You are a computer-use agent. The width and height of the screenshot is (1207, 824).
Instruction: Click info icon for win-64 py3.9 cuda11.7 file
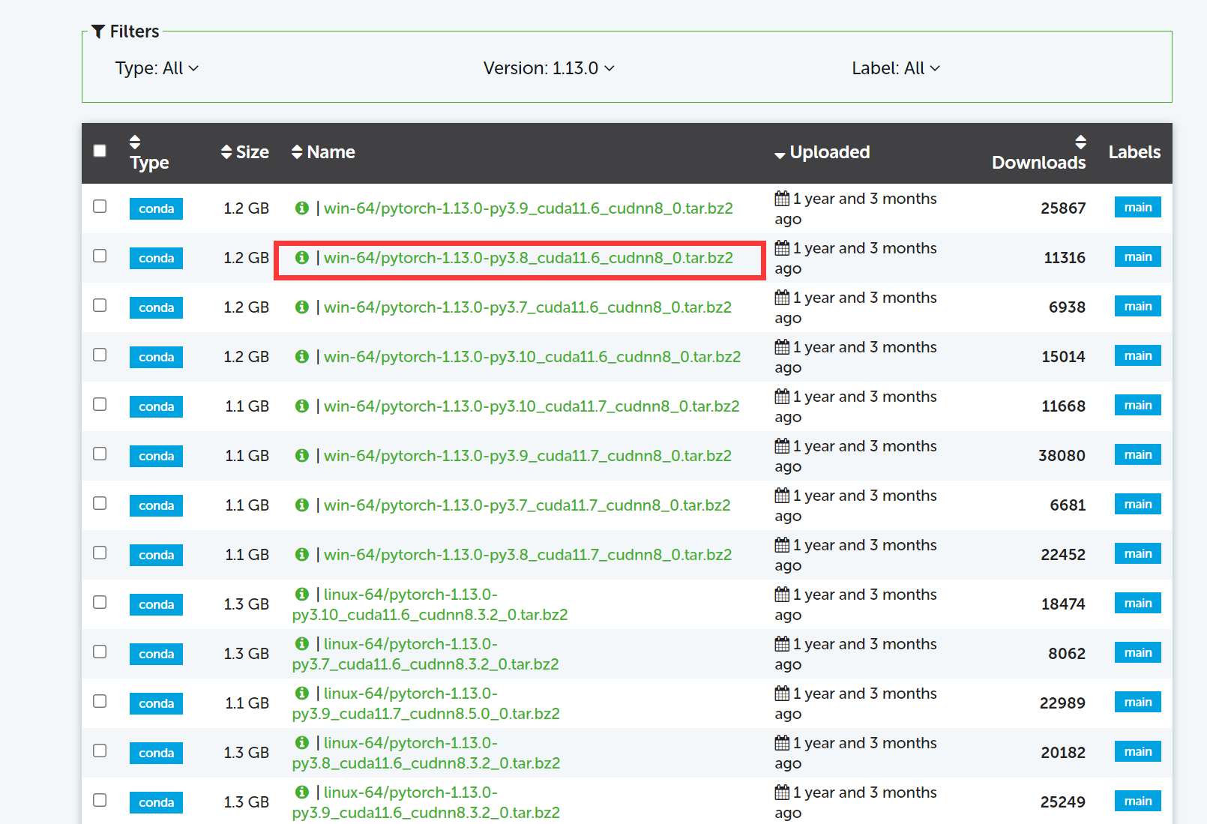click(x=302, y=455)
